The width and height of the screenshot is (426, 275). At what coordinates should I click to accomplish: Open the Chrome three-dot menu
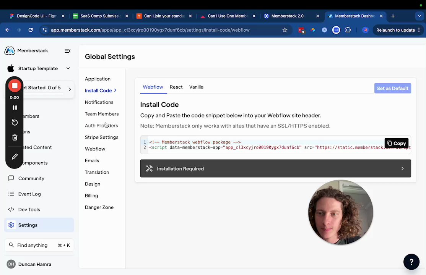419,30
